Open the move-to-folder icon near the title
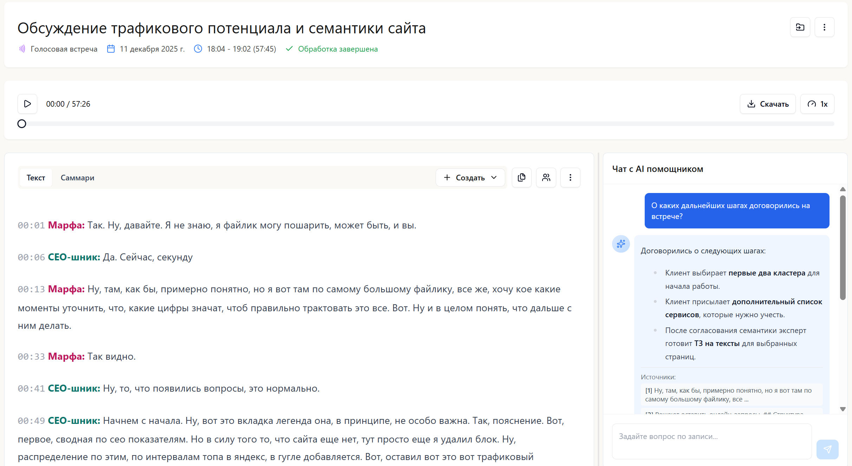The image size is (852, 466). (x=800, y=27)
